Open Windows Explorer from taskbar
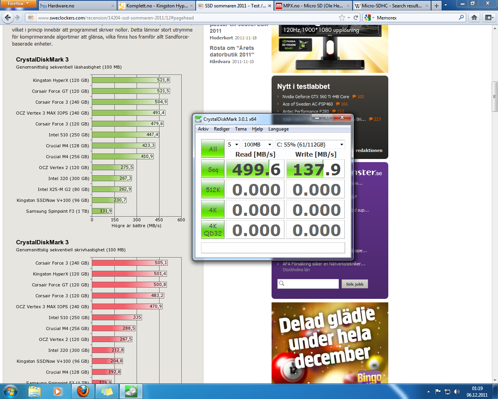 click(x=35, y=391)
